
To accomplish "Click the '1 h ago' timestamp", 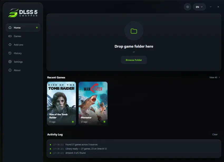I will tap(52, 122).
